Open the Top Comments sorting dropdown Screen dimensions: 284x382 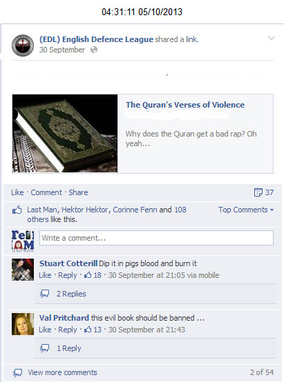246,210
